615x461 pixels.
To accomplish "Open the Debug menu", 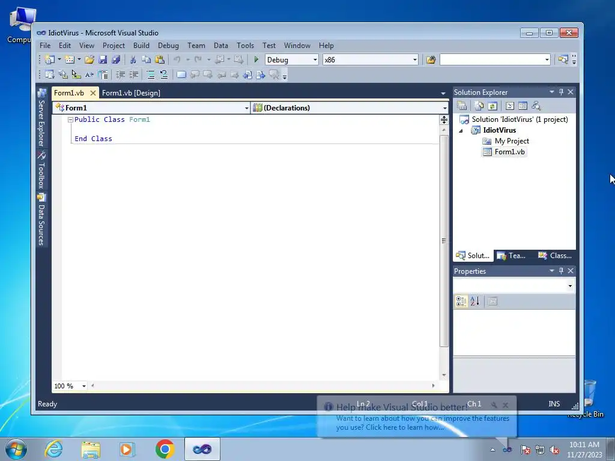I will pyautogui.click(x=168, y=46).
